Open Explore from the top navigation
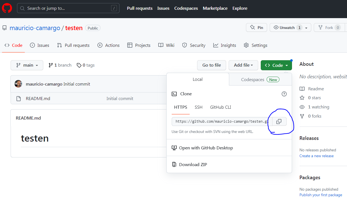 point(240,8)
